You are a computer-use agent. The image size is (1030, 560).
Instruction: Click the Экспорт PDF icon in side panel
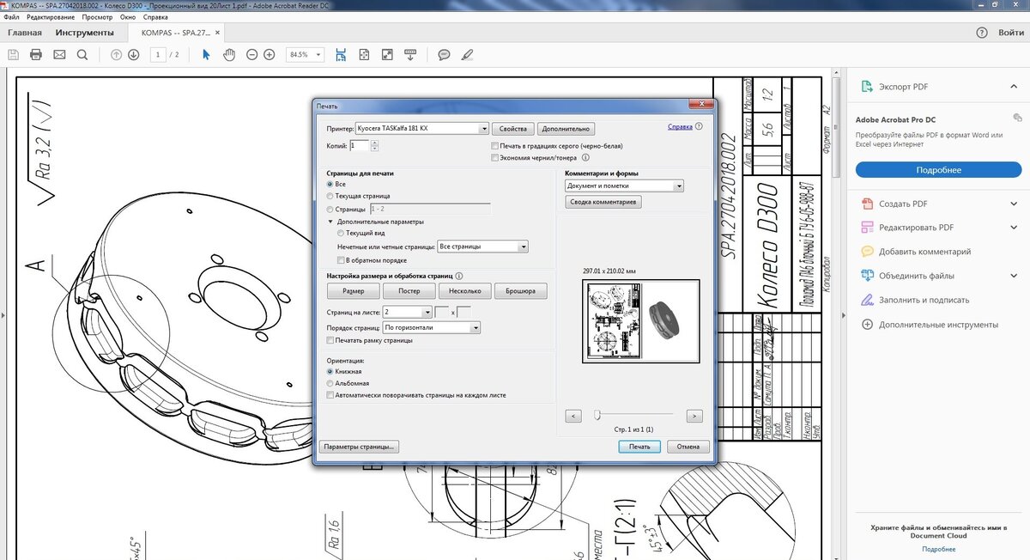tap(866, 87)
